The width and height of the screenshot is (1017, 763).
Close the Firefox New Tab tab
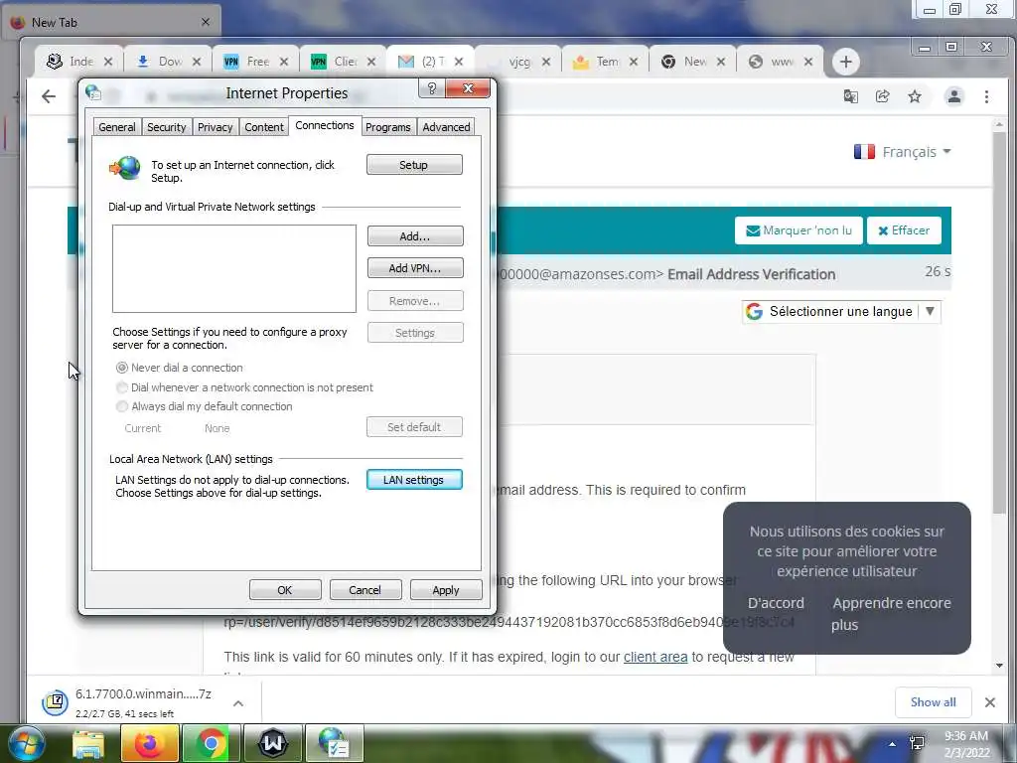click(206, 22)
